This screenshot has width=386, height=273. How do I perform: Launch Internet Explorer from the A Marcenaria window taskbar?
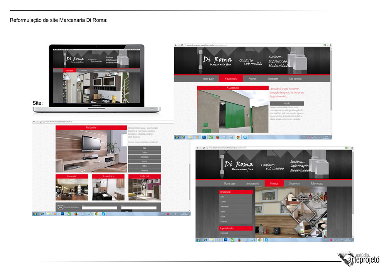click(x=184, y=137)
